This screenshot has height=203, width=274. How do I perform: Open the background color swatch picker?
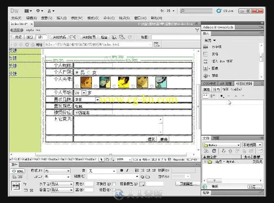click(142, 184)
